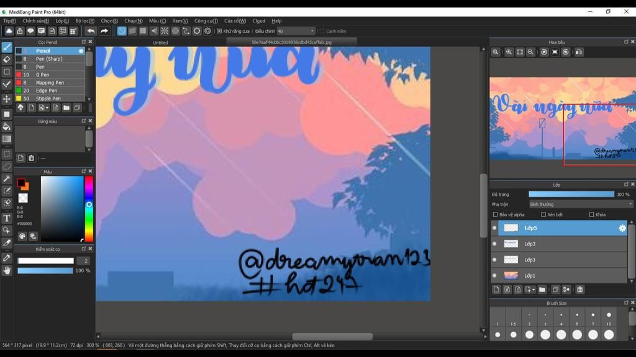Open Pencil brush settings gear

[x=81, y=51]
